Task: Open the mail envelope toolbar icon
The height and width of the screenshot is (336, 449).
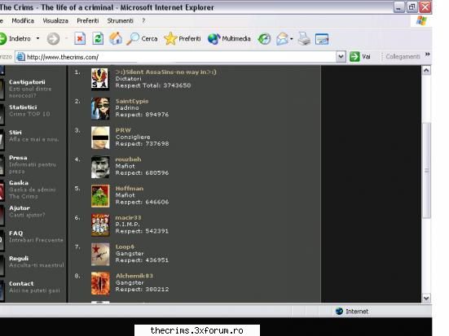Action: coord(282,38)
